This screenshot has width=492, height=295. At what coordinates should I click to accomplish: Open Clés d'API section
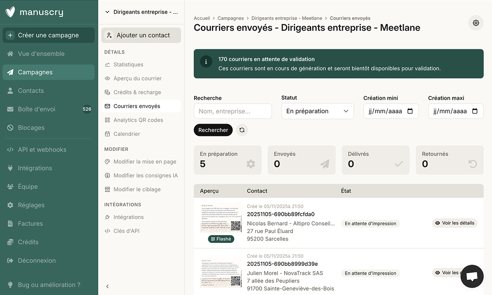(x=127, y=230)
